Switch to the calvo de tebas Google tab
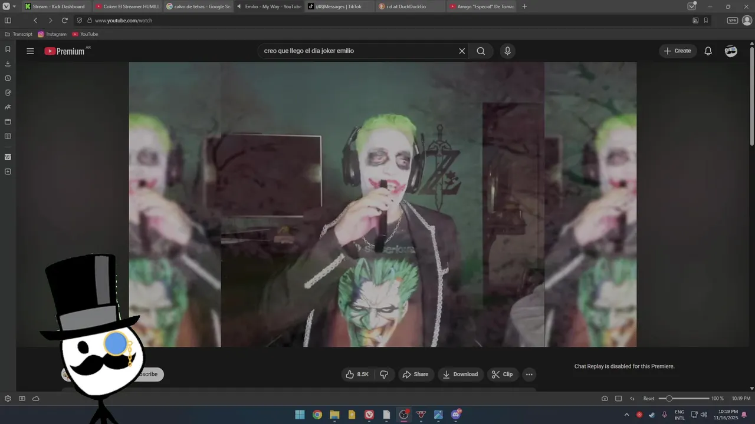The image size is (755, 424). point(199,6)
